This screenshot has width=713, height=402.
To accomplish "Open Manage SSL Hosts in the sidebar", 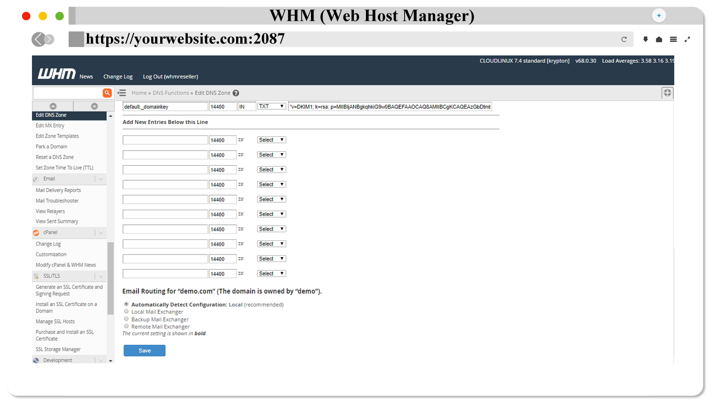I will [x=55, y=321].
